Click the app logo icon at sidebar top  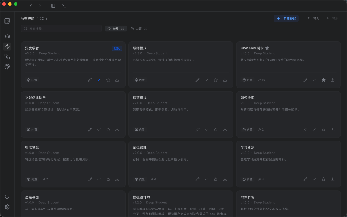tap(7, 21)
